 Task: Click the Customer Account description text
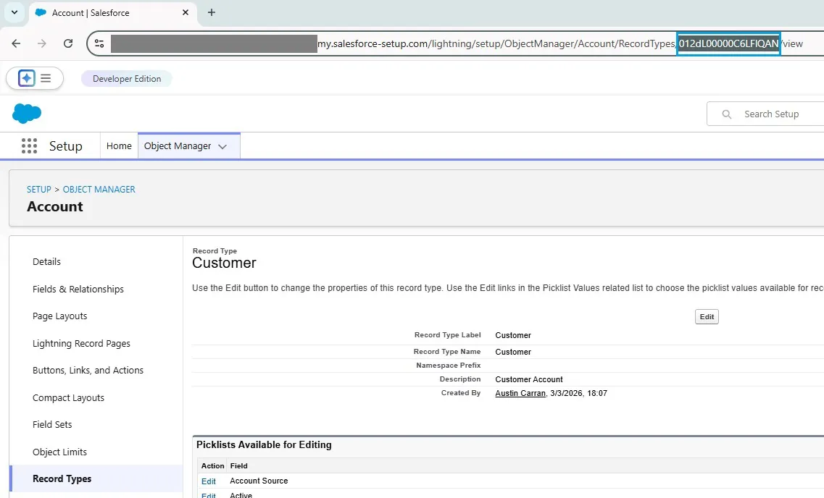(x=528, y=379)
